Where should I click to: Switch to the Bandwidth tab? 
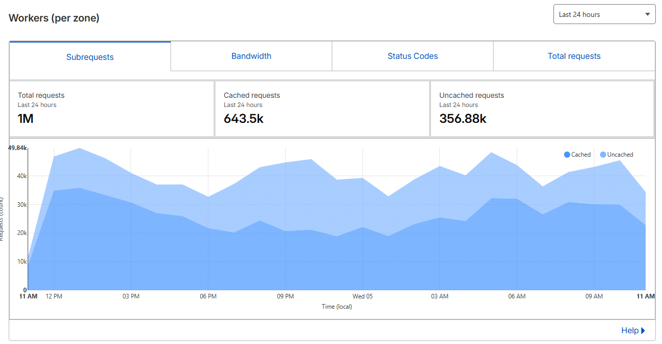[251, 56]
